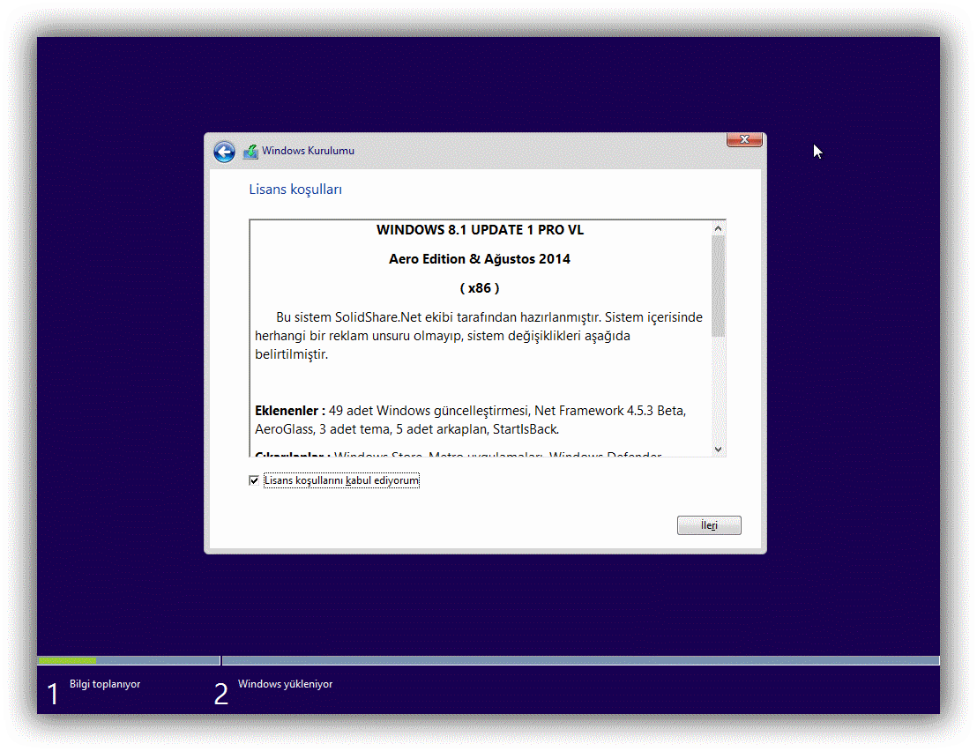Click the 'Aero Edition & Ağustos 2014' line
This screenshot has width=977, height=751.
[x=480, y=259]
